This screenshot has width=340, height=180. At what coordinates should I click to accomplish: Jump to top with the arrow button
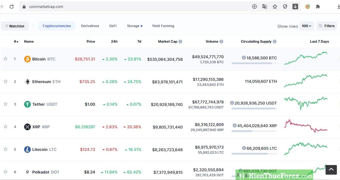[331, 170]
